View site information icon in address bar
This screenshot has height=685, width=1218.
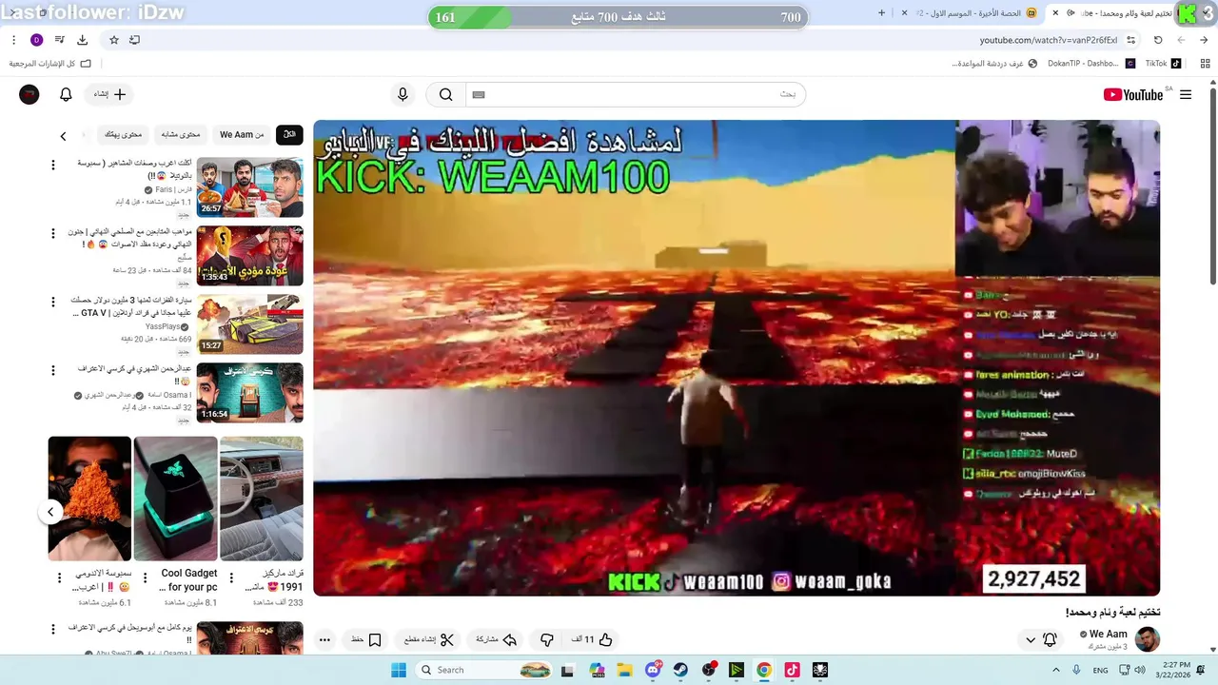point(1130,40)
